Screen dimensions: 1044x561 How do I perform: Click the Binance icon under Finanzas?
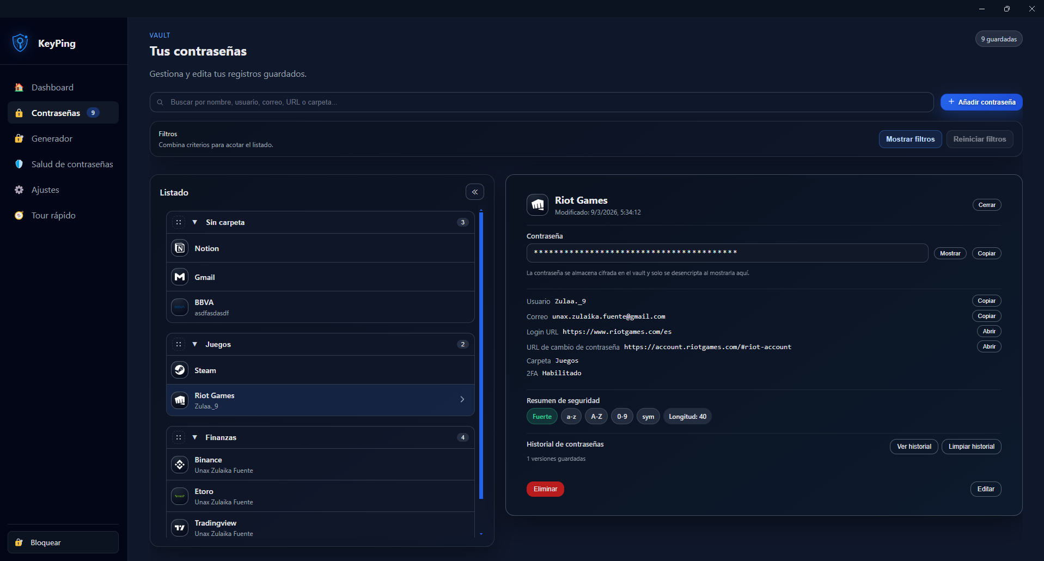[x=180, y=465]
